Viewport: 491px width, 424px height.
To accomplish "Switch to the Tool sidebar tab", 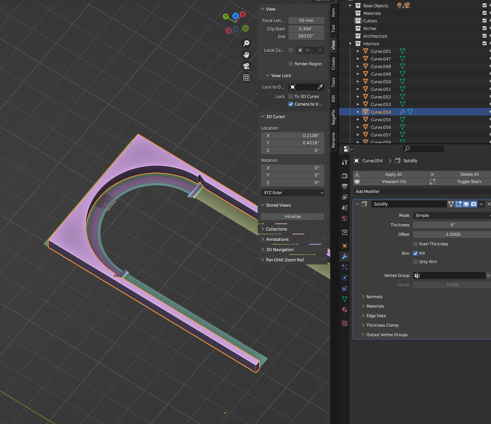I will click(333, 28).
